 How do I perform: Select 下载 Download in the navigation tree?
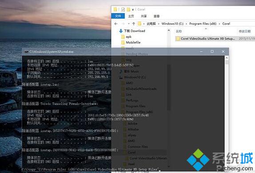point(135,31)
